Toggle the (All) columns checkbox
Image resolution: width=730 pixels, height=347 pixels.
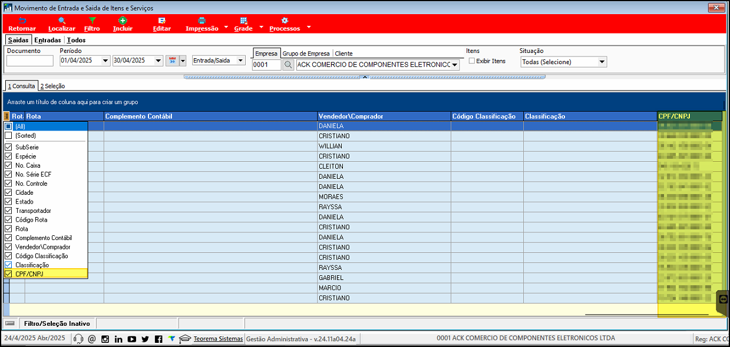pos(8,126)
